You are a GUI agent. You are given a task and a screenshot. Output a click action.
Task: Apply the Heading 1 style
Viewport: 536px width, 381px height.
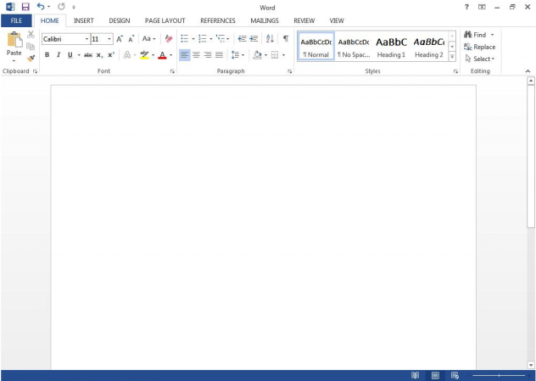point(391,47)
